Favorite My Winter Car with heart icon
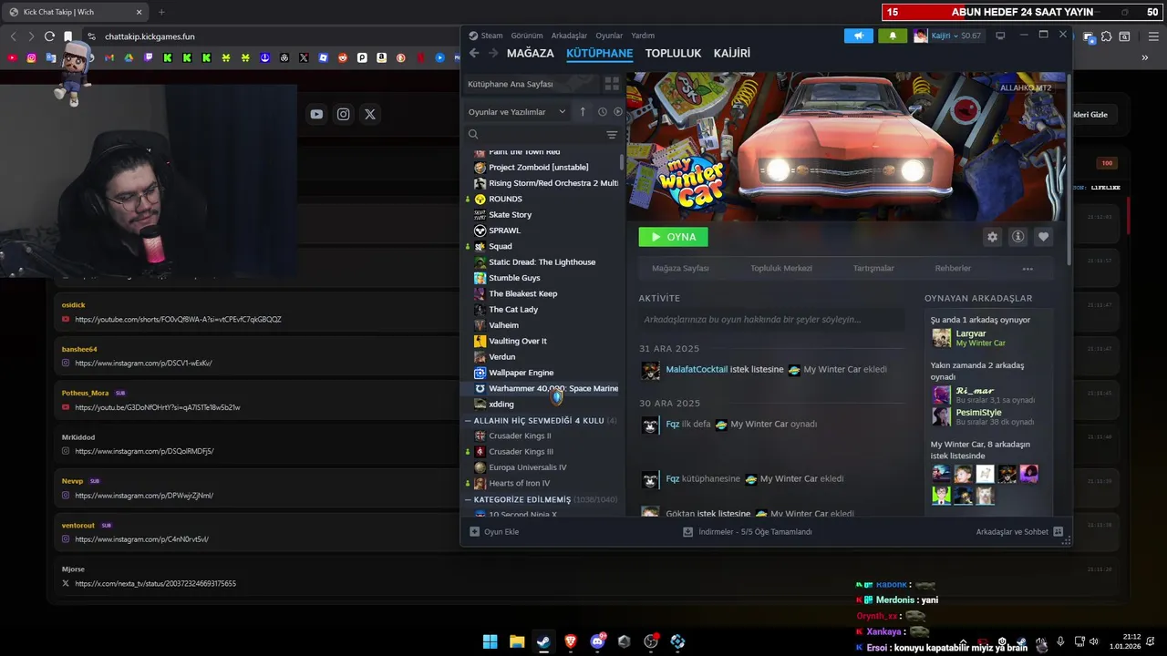This screenshot has height=656, width=1167. click(x=1043, y=237)
